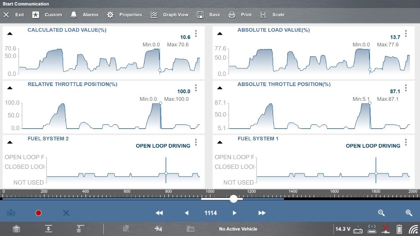Click Exit in the toolbar
Viewport: 420px width, 236px height.
(x=14, y=15)
